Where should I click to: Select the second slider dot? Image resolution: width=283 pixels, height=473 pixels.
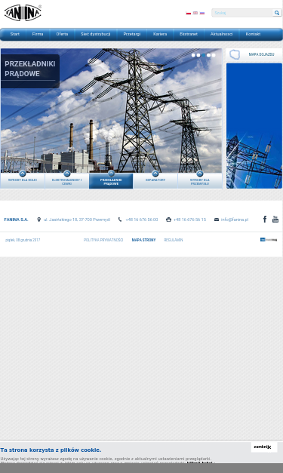coord(198,55)
